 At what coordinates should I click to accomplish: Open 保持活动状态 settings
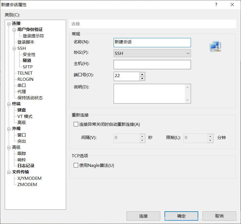[x=30, y=98]
